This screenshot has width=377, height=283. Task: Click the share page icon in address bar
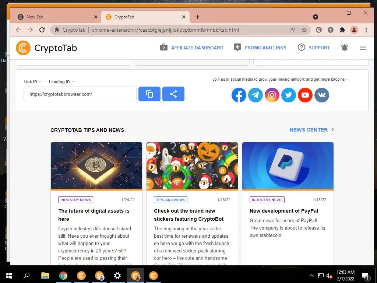[292, 30]
